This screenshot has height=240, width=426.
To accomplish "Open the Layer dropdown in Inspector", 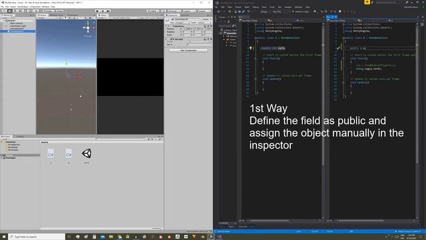I will pyautogui.click(x=204, y=23).
